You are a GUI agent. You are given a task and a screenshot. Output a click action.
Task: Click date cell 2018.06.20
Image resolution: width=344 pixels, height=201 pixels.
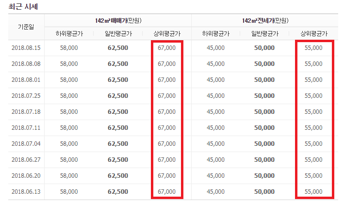pyautogui.click(x=26, y=176)
